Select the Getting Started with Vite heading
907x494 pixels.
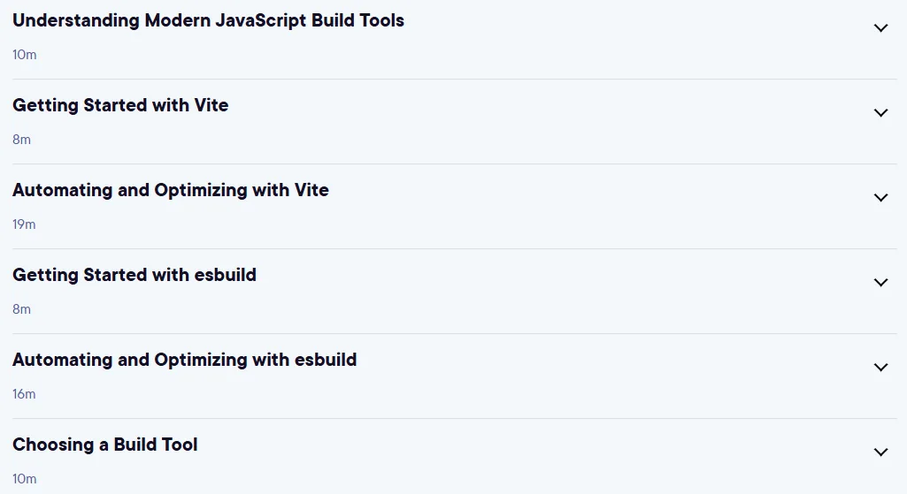120,106
